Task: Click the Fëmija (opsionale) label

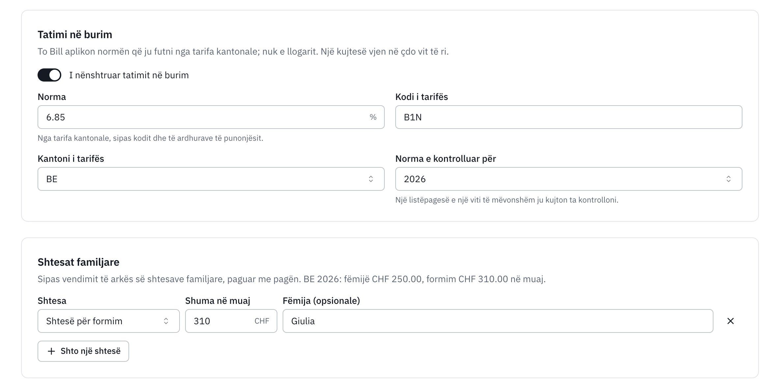Action: (321, 301)
